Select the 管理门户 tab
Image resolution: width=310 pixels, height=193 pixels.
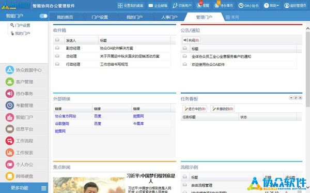204,17
